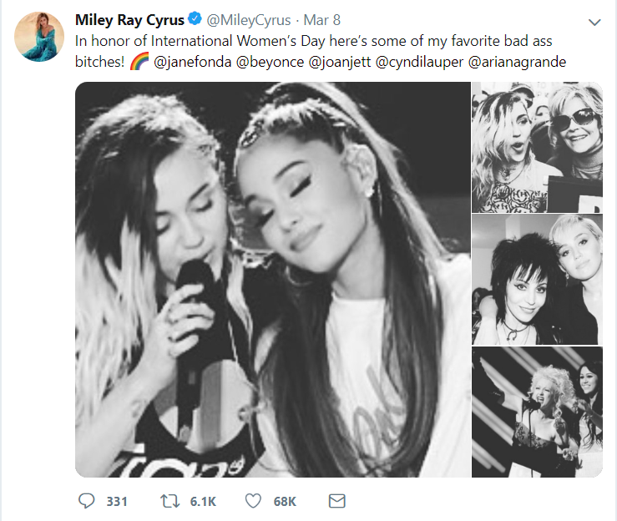The height and width of the screenshot is (521, 617).
Task: Like the tweet with the heart icon
Action: click(x=254, y=501)
